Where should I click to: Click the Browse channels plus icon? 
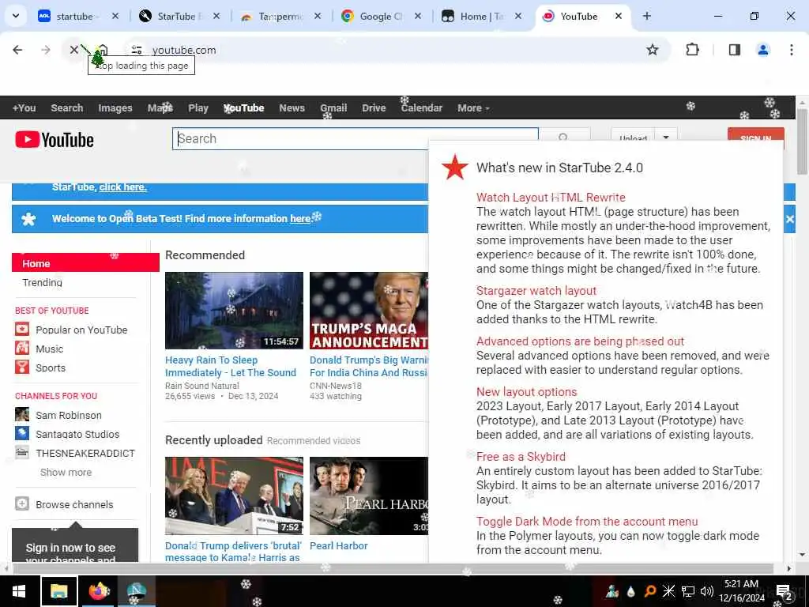(x=21, y=503)
